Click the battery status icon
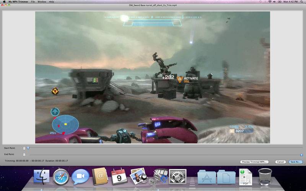306x191 pixels. 280,2
